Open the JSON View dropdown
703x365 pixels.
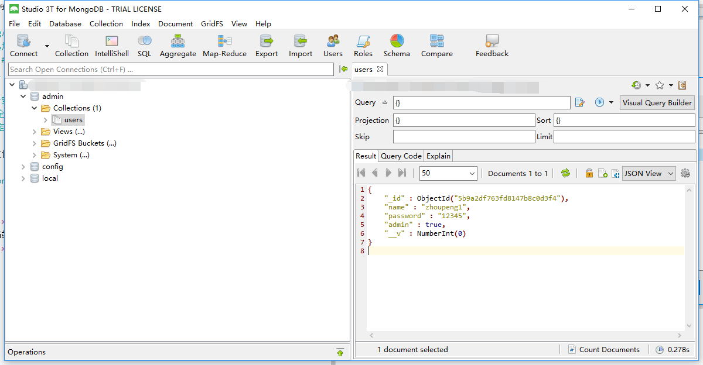[x=649, y=173]
